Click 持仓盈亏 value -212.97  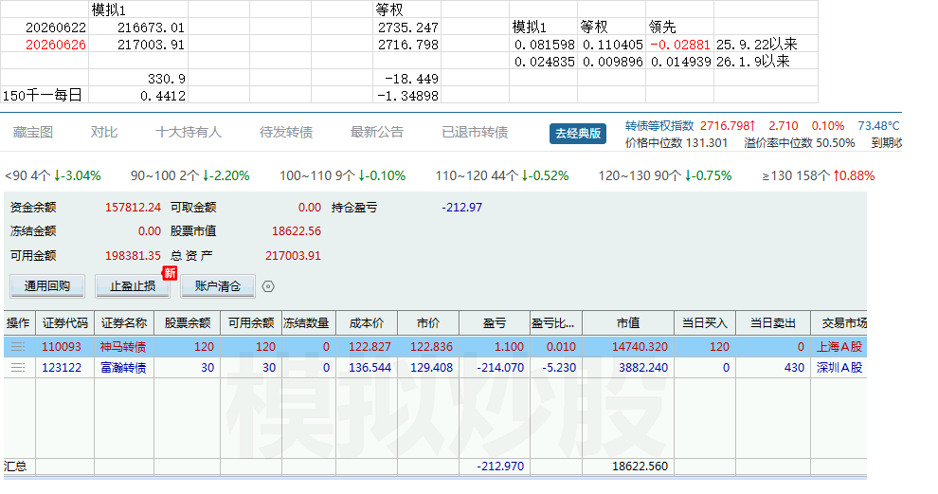coord(461,208)
